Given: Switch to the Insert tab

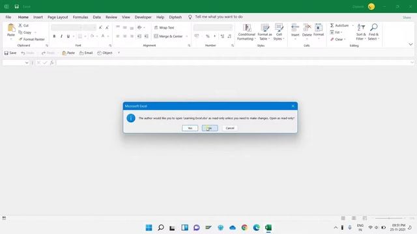Looking at the screenshot, I should click(x=38, y=17).
